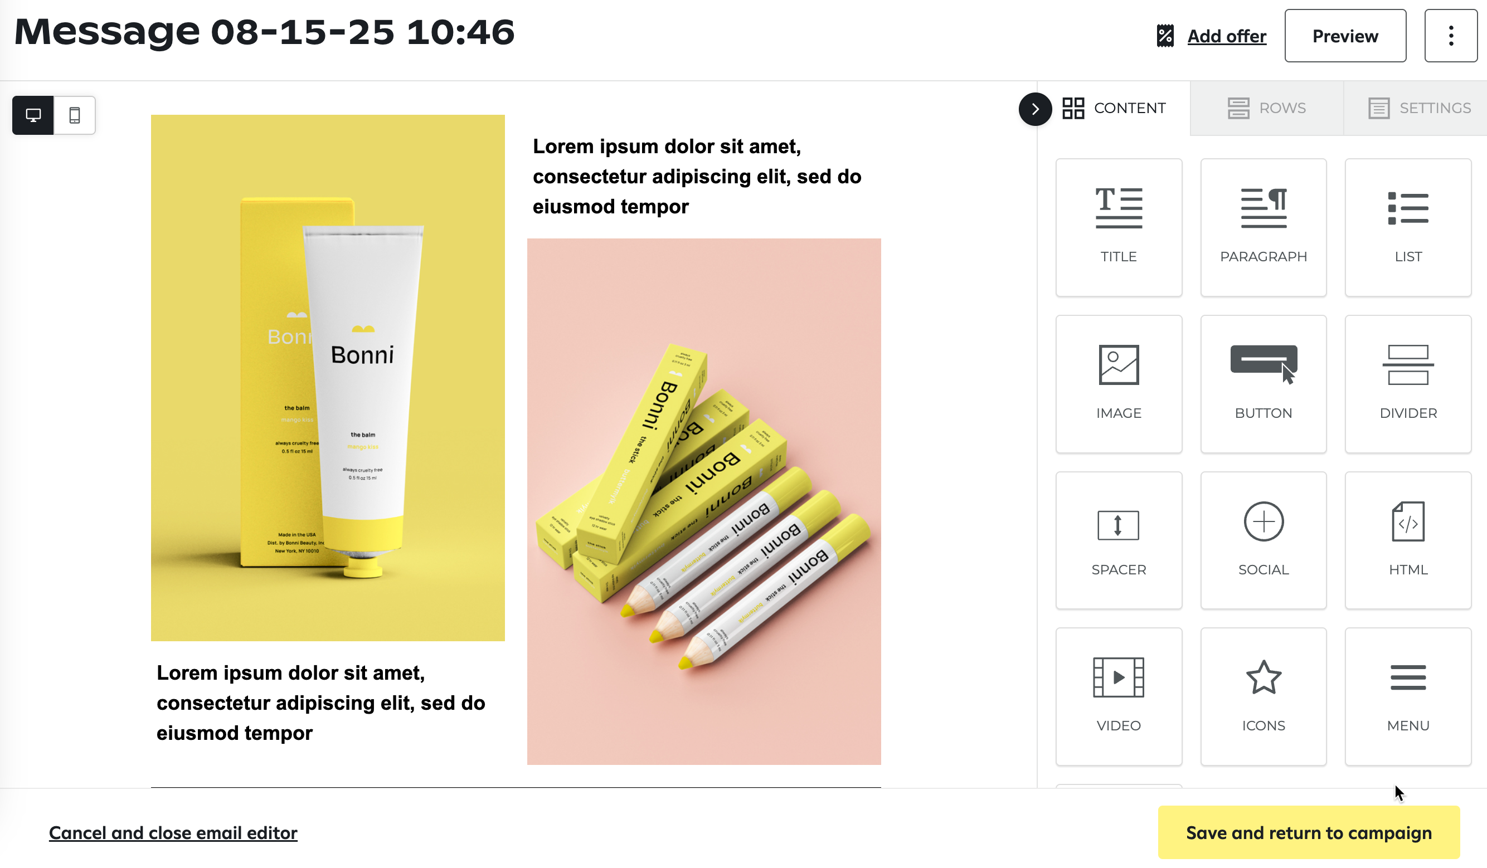Viewport: 1487px width, 868px height.
Task: Click Save and return to campaign
Action: (x=1308, y=832)
